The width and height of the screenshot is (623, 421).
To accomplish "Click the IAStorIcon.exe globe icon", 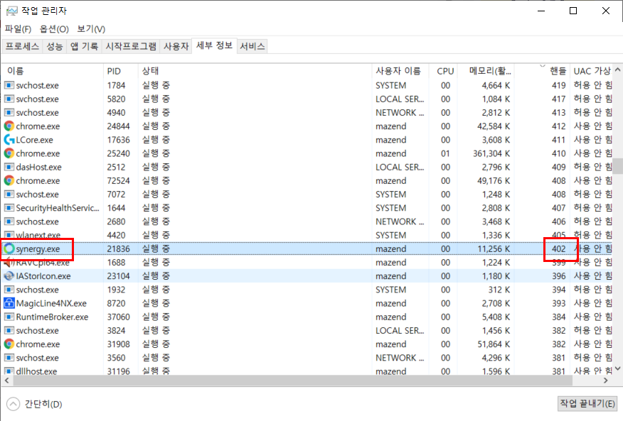I will click(9, 275).
